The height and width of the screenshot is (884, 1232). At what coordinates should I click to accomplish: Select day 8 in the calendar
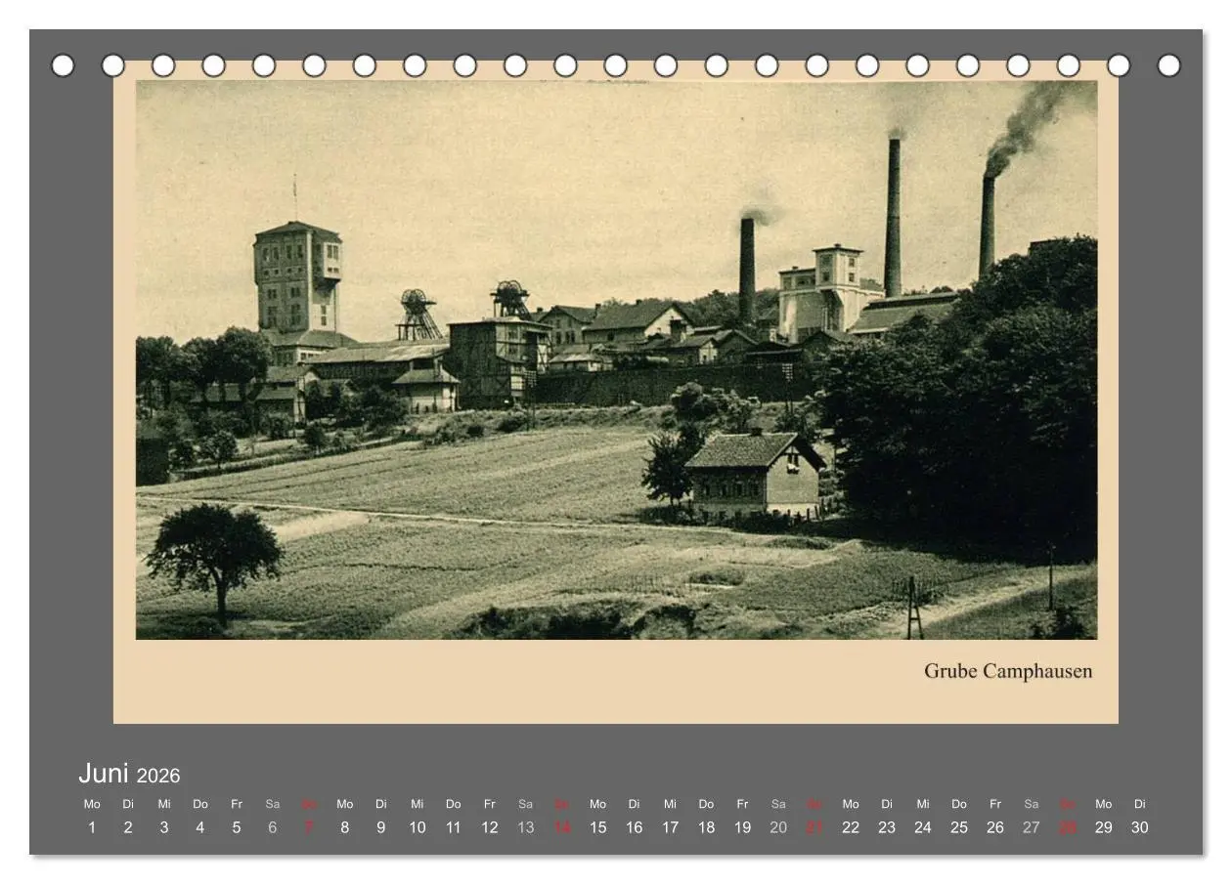(x=345, y=827)
